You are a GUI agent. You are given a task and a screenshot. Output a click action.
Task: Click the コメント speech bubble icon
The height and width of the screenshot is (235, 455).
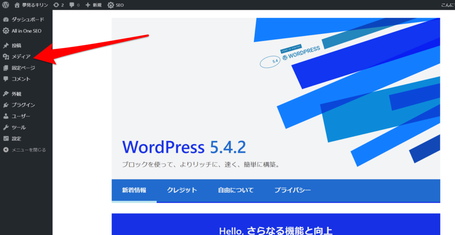click(6, 79)
